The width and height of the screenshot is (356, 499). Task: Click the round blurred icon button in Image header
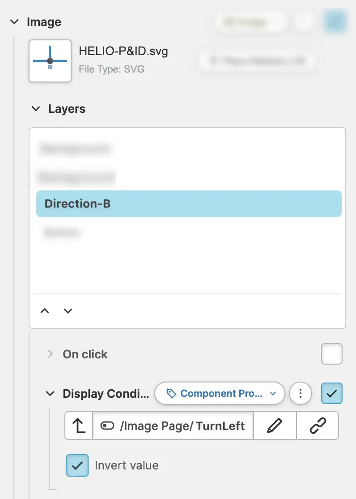pos(305,22)
